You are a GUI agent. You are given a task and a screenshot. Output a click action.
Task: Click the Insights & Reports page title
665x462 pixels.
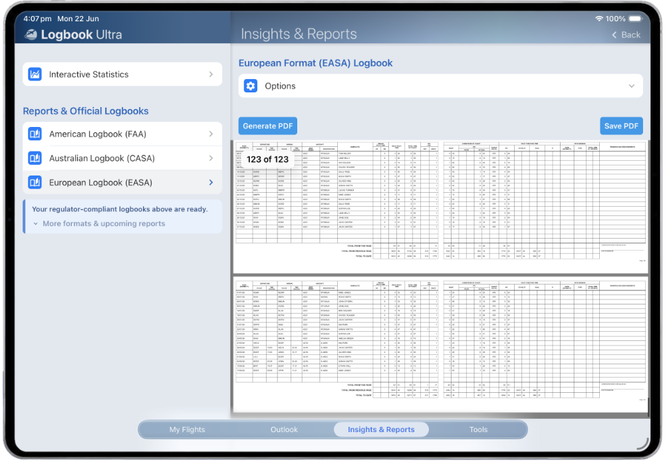pyautogui.click(x=299, y=34)
